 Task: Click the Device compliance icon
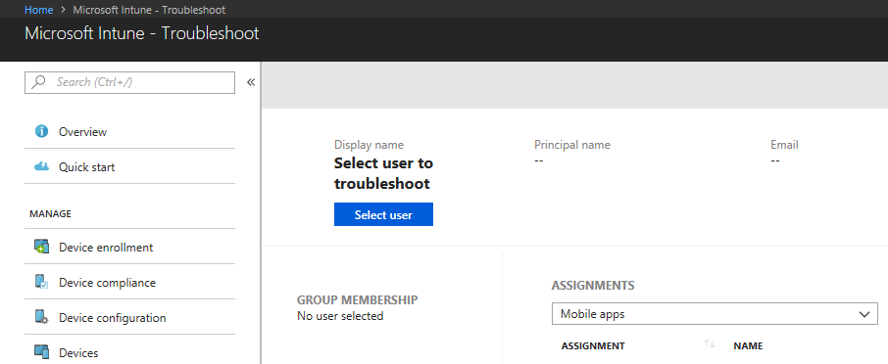(41, 282)
